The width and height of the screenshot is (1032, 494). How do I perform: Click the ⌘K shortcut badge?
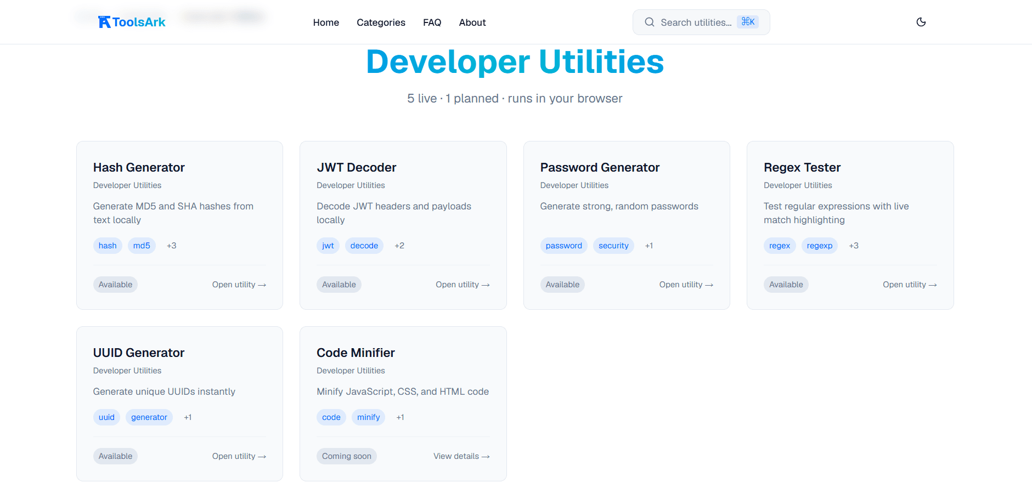tap(748, 22)
